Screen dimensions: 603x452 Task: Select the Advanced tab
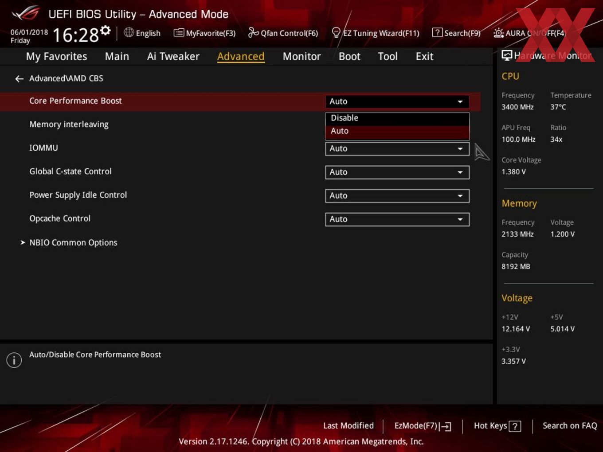241,56
